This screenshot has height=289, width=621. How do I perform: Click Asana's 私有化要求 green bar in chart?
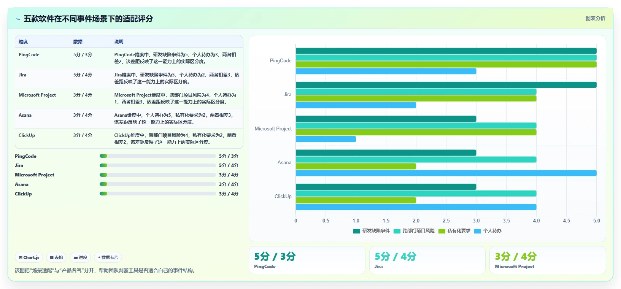[x=356, y=166]
